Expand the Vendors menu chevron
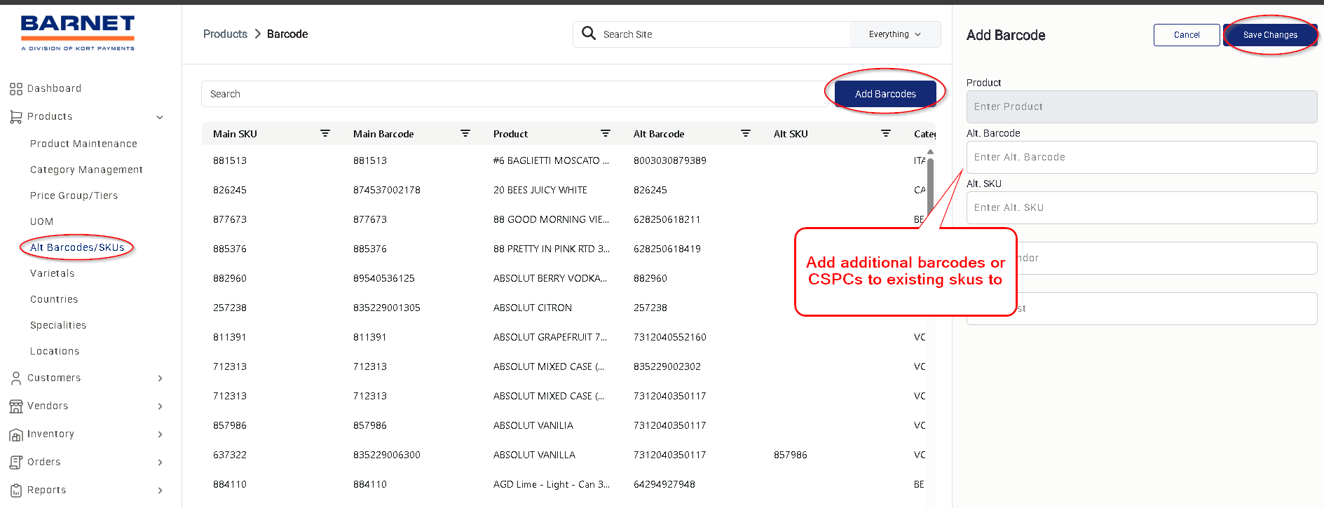 [x=160, y=406]
